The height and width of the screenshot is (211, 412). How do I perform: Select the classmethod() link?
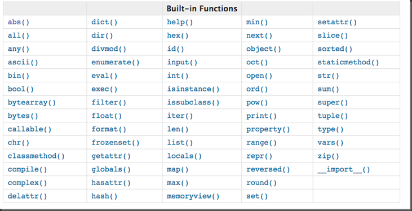click(36, 156)
